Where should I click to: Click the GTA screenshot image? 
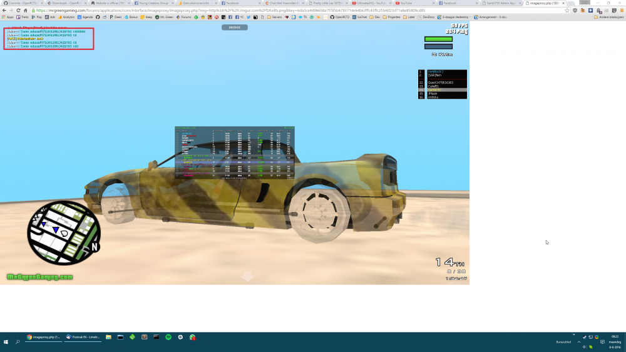235,153
